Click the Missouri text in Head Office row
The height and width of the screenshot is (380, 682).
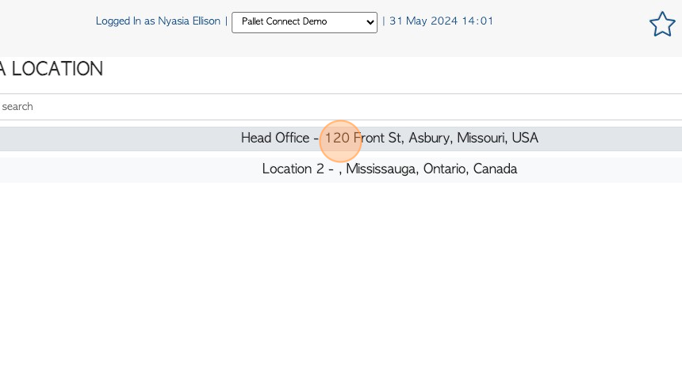481,138
